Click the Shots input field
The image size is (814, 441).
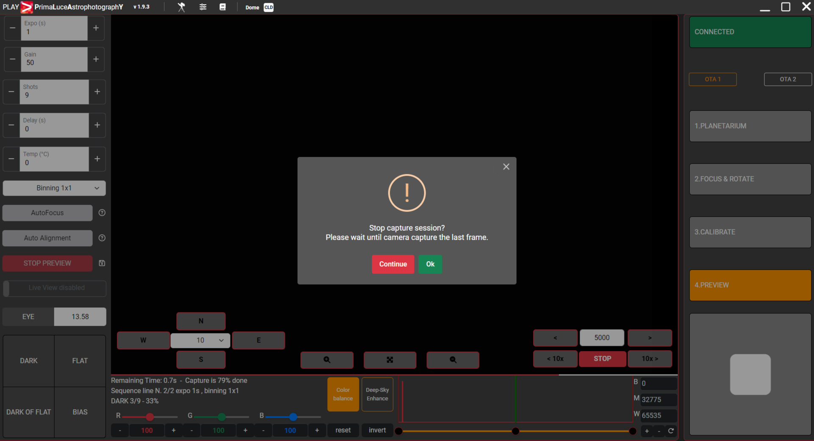(54, 92)
